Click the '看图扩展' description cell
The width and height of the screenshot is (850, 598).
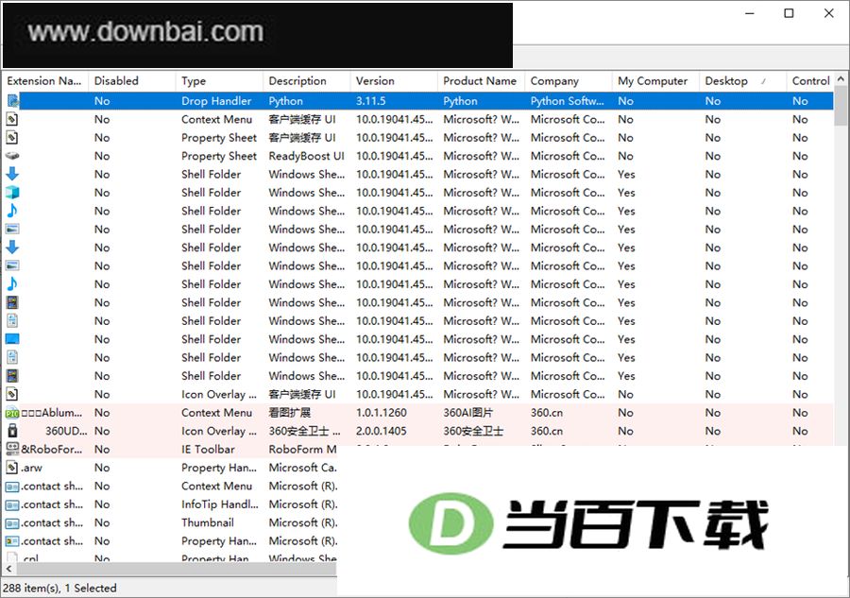(x=290, y=413)
